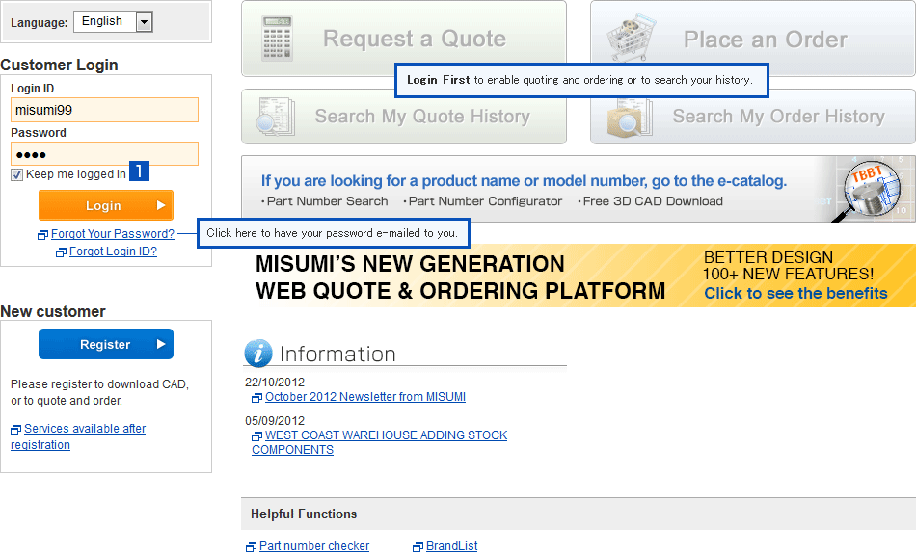Viewport: 916px width, 554px height.
Task: Click the Request a Quote button
Action: 404,39
